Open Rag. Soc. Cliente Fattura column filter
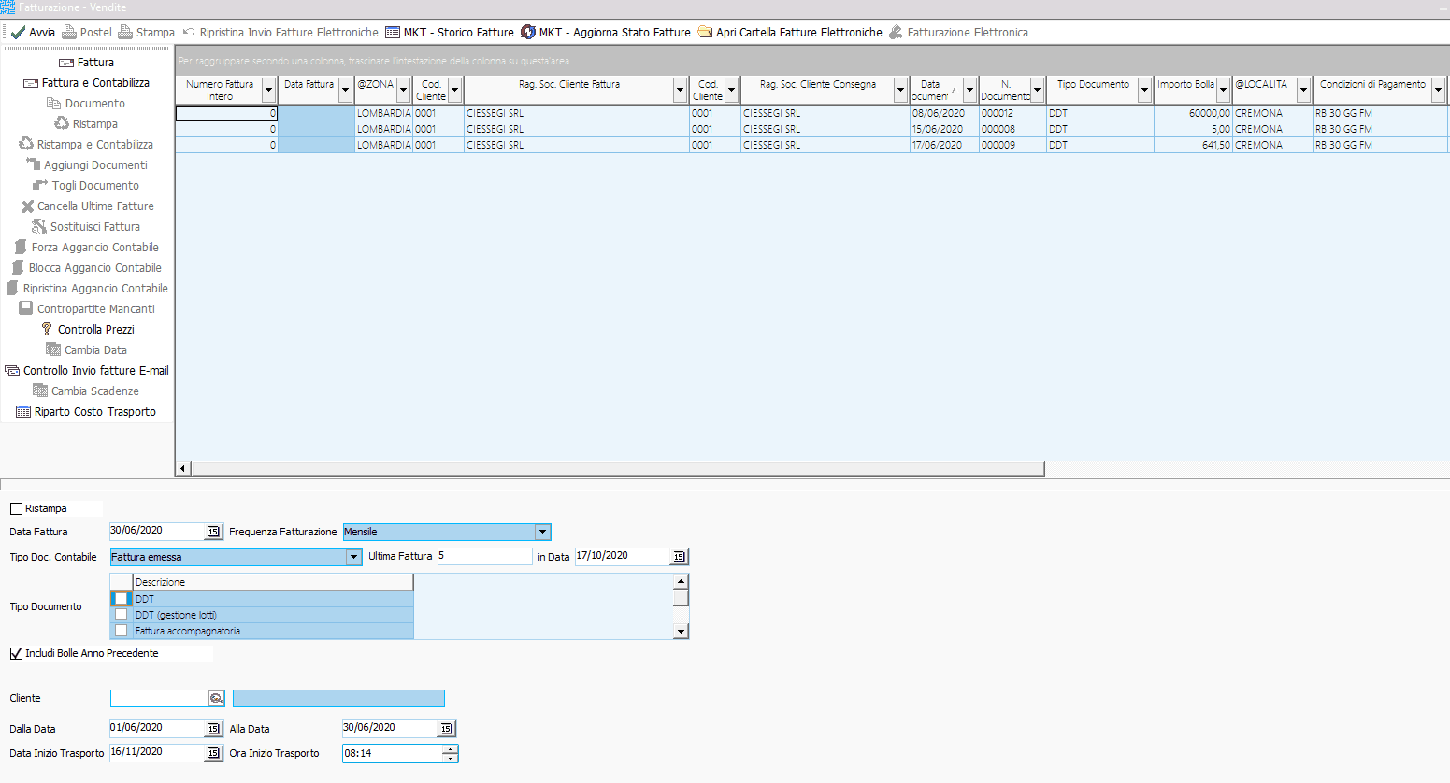Viewport: 1450px width, 783px height. [681, 91]
